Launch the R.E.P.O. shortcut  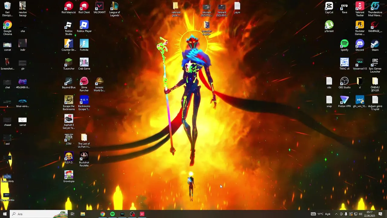[x=69, y=158]
